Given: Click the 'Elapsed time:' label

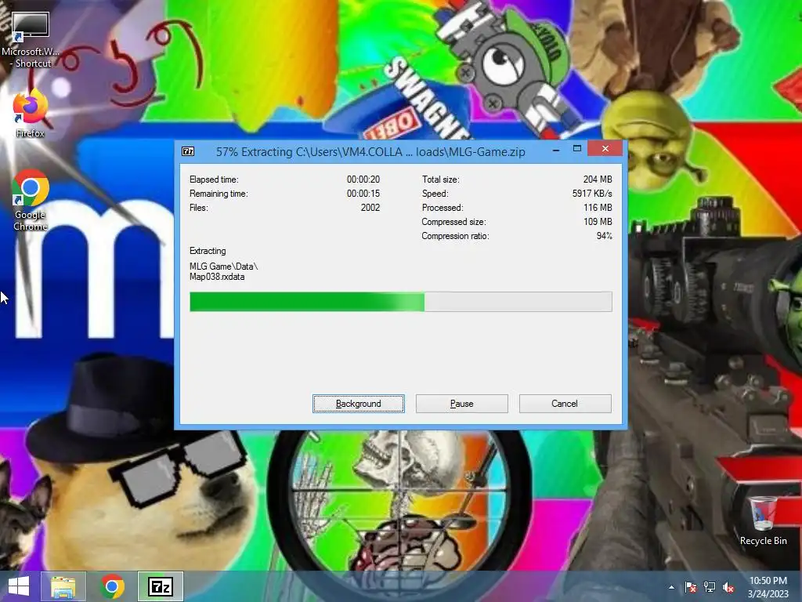Looking at the screenshot, I should tap(214, 180).
